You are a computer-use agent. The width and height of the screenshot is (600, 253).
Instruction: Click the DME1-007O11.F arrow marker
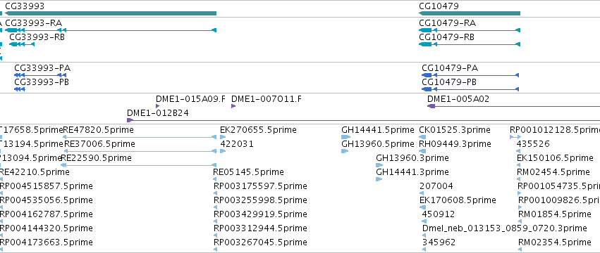click(233, 106)
